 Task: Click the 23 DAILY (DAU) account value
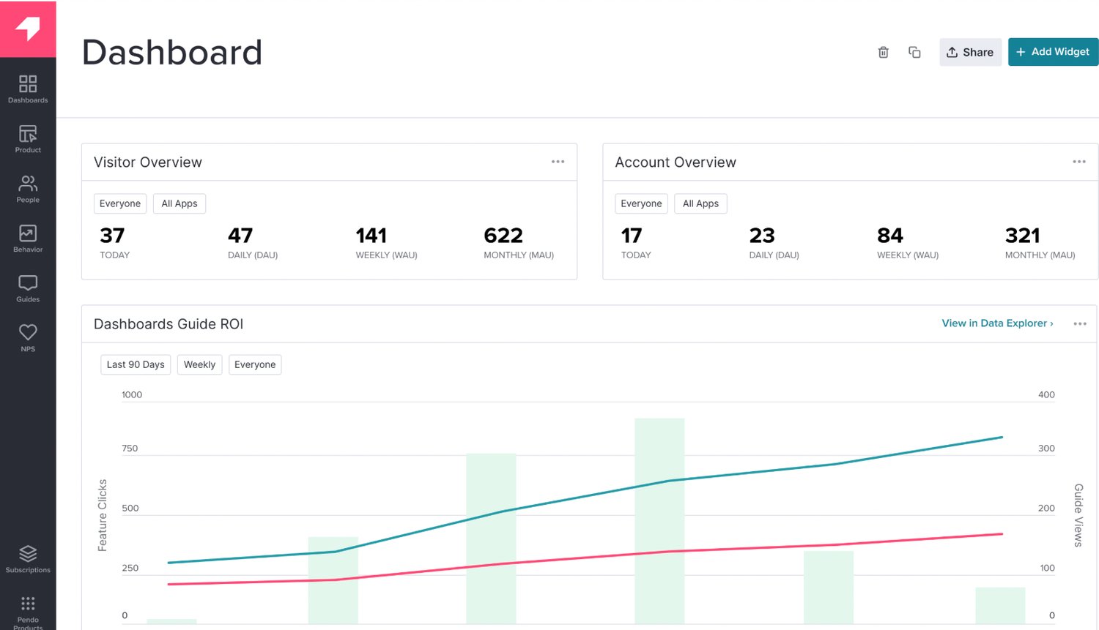coord(762,236)
